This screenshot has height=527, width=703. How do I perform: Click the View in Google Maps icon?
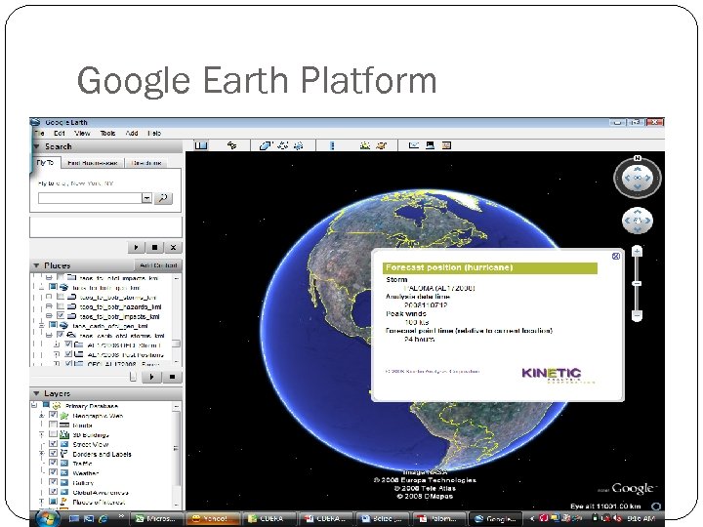[x=446, y=145]
